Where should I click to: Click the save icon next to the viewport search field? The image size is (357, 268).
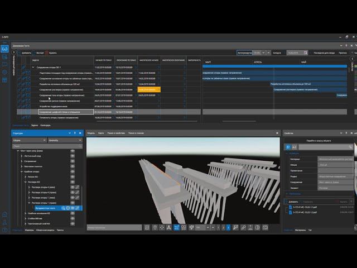pos(147,227)
